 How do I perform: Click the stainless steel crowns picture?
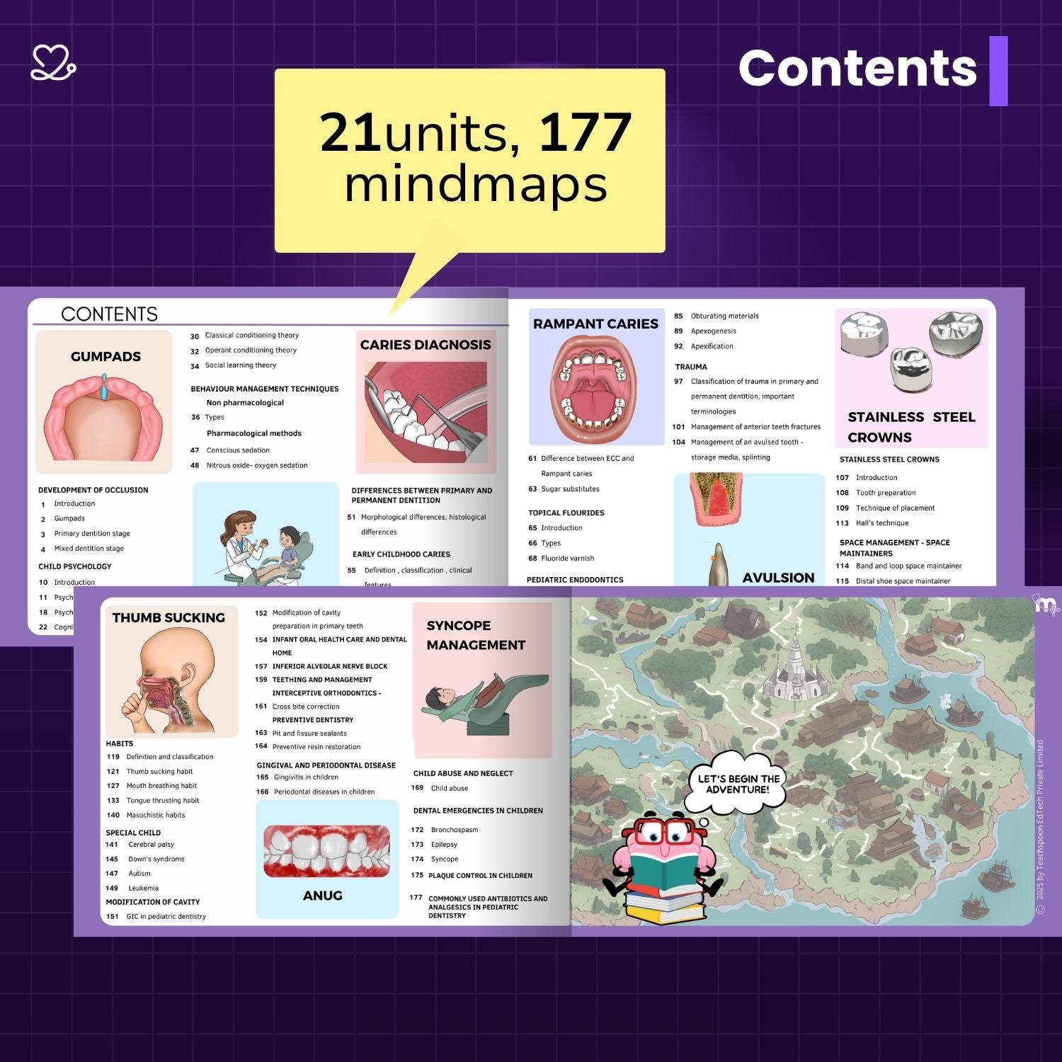pyautogui.click(x=910, y=351)
